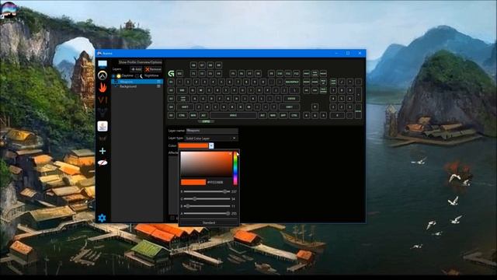Select the ESC key on keyboard layout
Screen dimensions: 497x280
179,74
